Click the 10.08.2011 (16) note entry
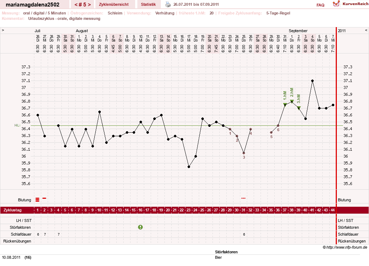This screenshot has height=266, width=369. coord(17,257)
